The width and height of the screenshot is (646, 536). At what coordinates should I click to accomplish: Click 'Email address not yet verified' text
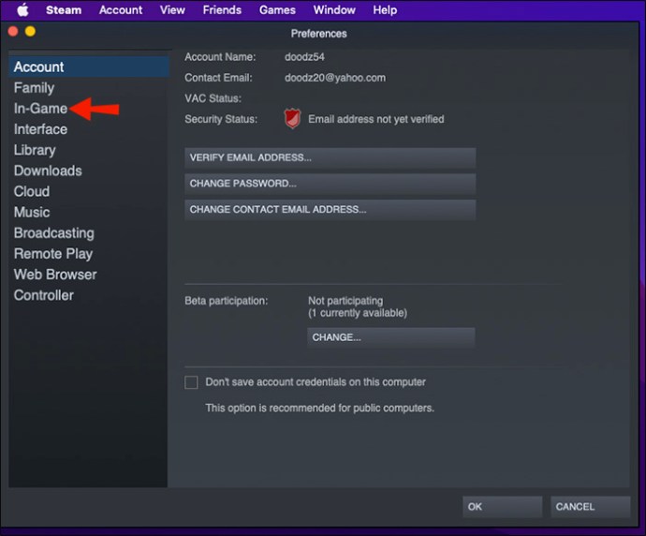(376, 119)
